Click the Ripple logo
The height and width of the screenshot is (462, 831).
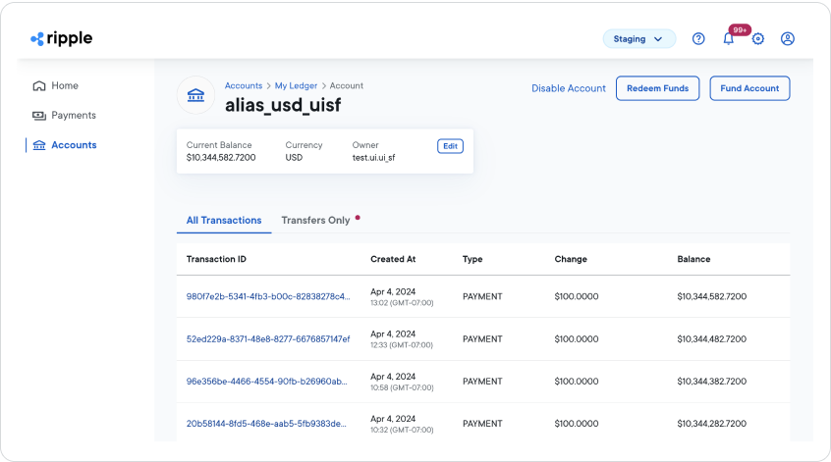pyautogui.click(x=62, y=38)
